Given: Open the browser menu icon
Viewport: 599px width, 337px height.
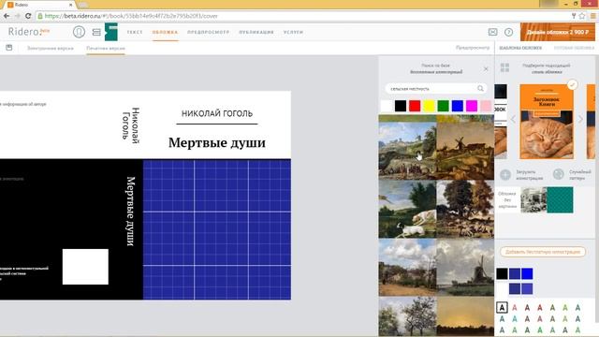Looking at the screenshot, I should click(593, 16).
